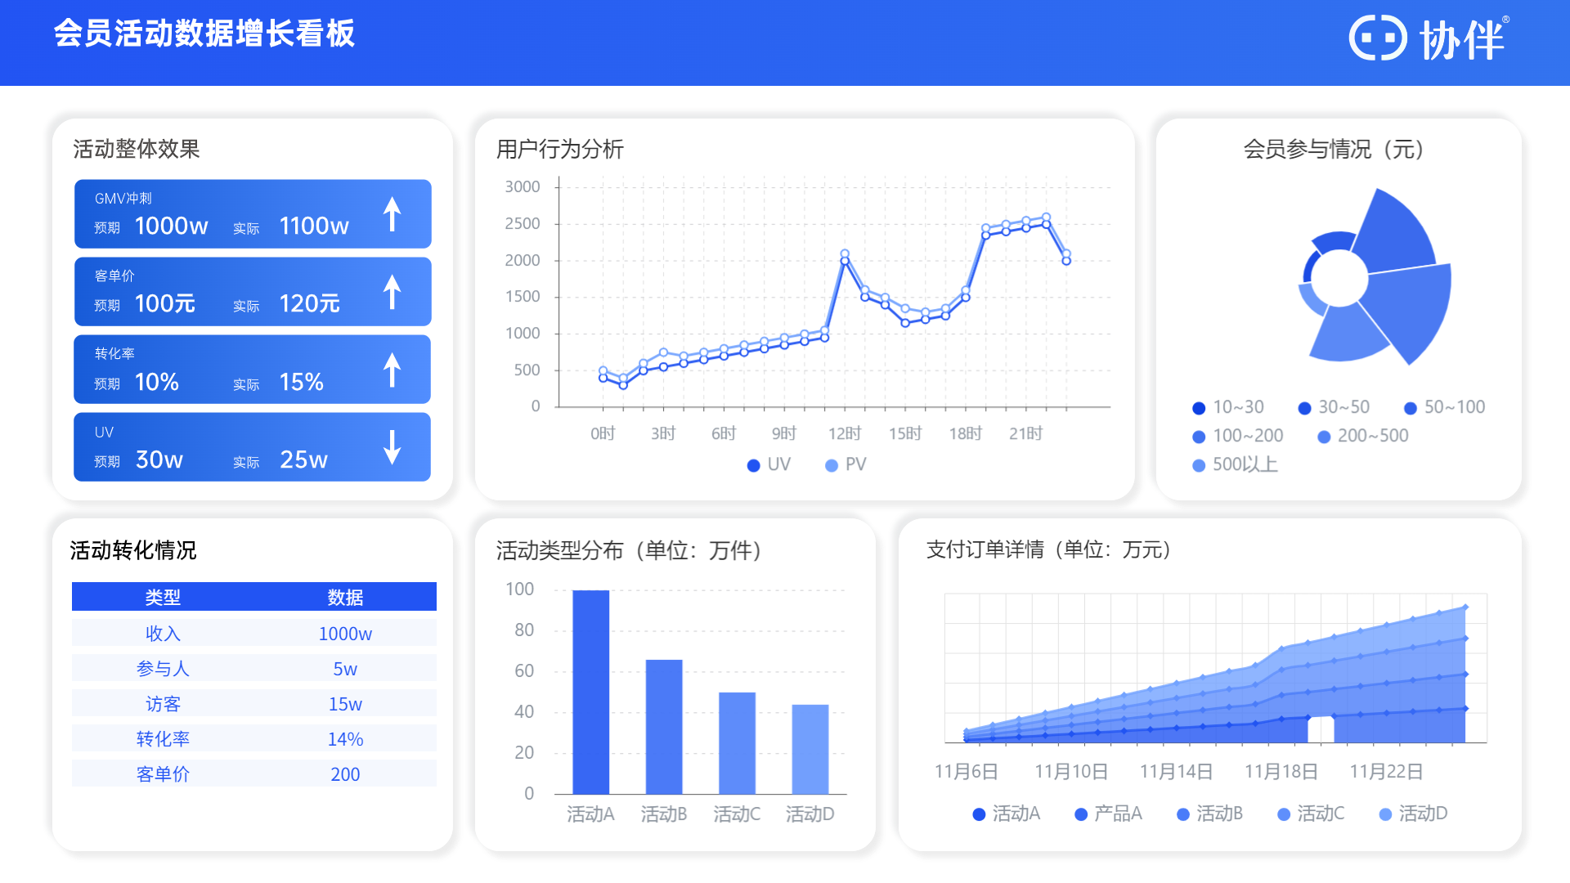Screen dimensions: 1570x883
Task: Click the down arrow on the UV card
Action: [392, 447]
